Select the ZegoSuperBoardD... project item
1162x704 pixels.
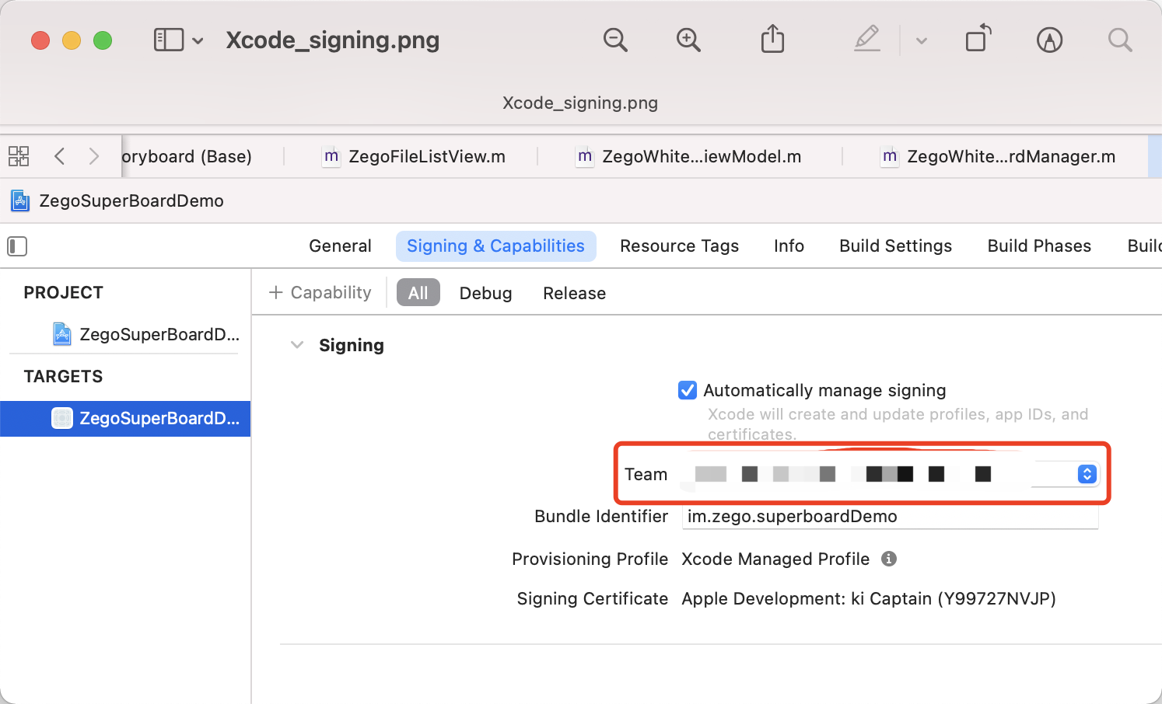click(145, 334)
